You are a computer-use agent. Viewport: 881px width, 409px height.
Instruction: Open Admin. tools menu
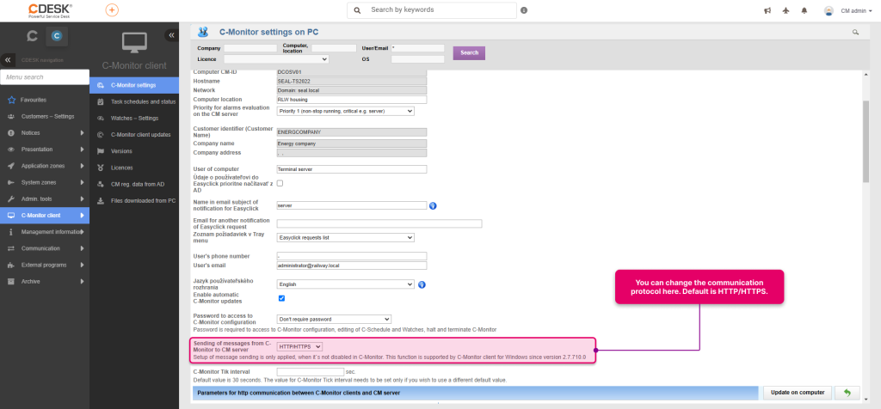point(45,199)
